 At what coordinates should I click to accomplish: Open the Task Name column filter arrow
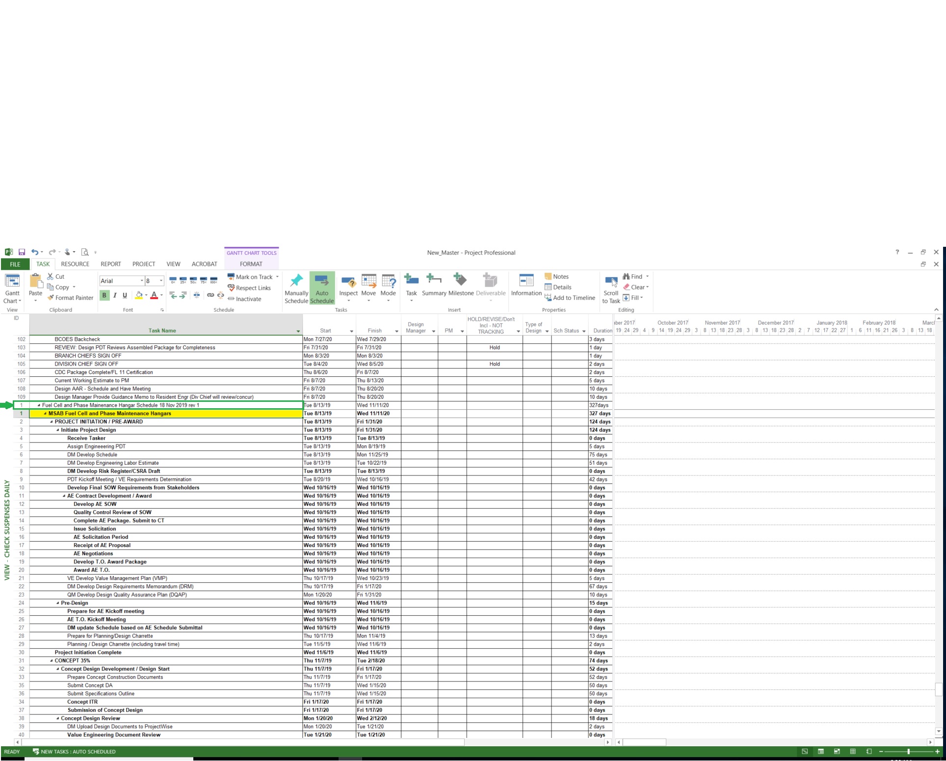pyautogui.click(x=298, y=331)
